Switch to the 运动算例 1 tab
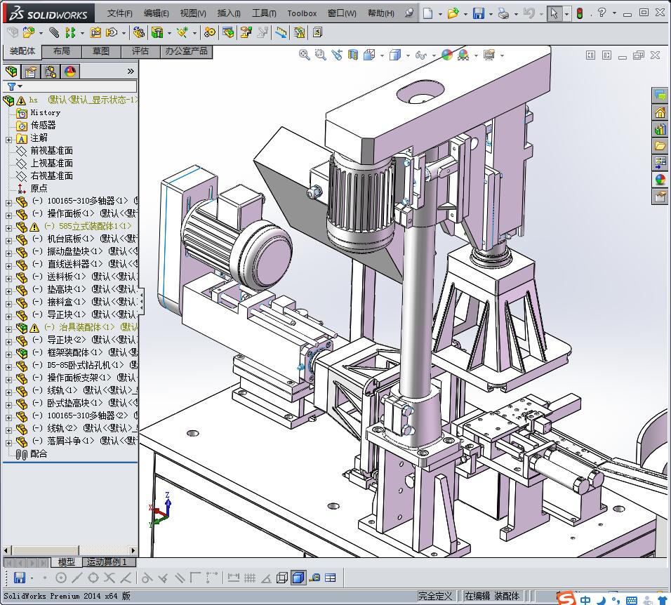Image resolution: width=671 pixels, height=605 pixels. [108, 562]
